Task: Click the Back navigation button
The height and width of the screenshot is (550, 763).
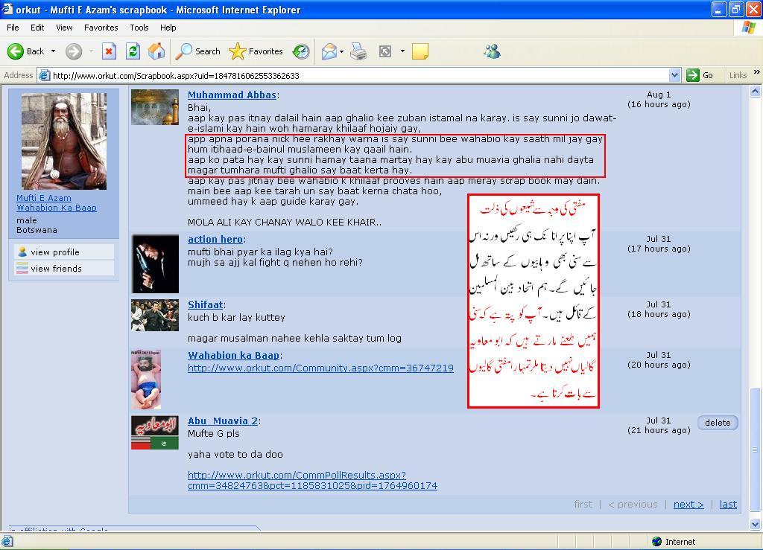Action: (x=26, y=51)
